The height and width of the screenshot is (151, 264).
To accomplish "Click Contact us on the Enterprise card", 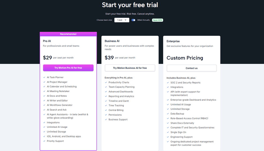I will [x=192, y=68].
